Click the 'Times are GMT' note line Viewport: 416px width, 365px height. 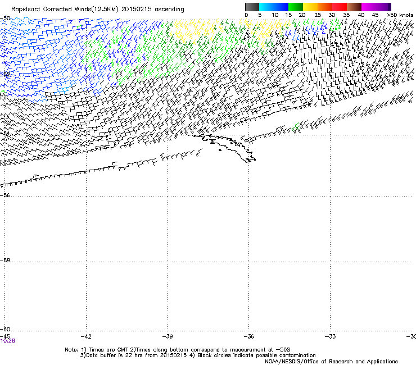coord(178,350)
